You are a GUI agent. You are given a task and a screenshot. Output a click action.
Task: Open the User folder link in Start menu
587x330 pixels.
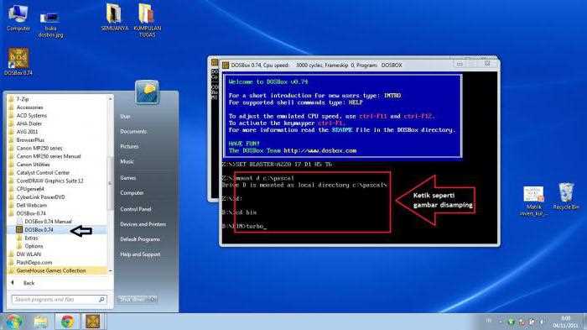click(x=126, y=117)
